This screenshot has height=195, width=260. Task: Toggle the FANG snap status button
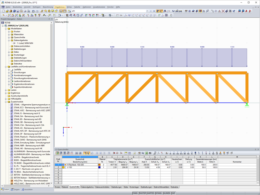point(136,193)
